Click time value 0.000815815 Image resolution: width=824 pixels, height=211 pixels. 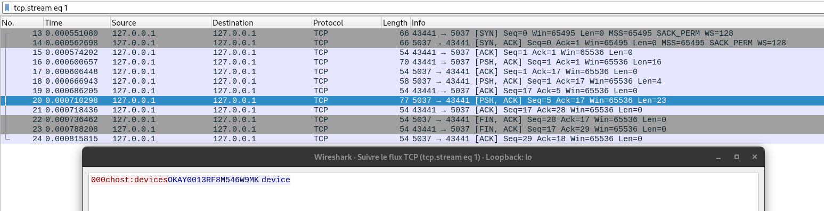click(71, 139)
